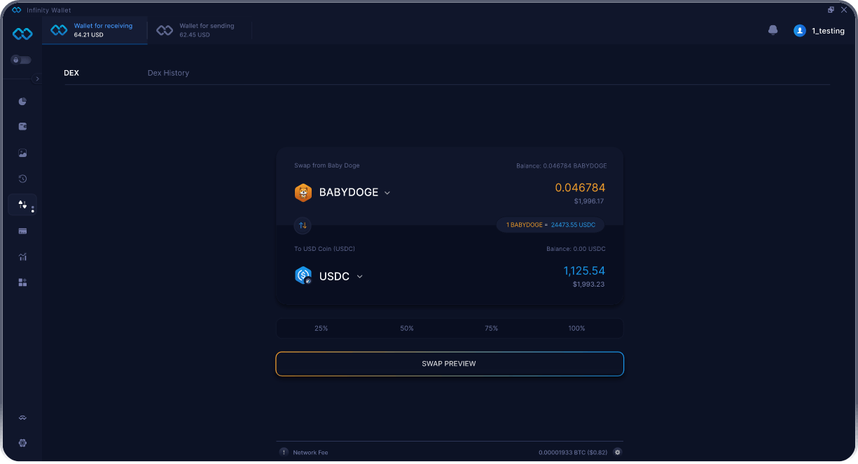The height and width of the screenshot is (464, 858).
Task: Expand the sidebar with the arrow
Action: coord(37,79)
